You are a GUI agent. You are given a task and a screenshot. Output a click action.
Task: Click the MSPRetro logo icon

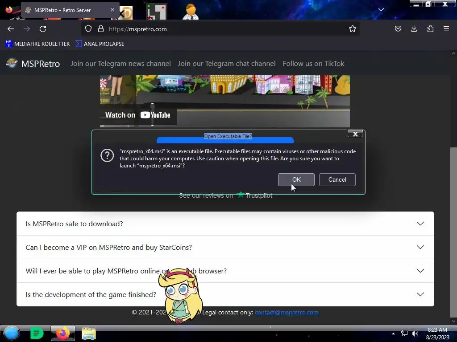click(x=12, y=63)
